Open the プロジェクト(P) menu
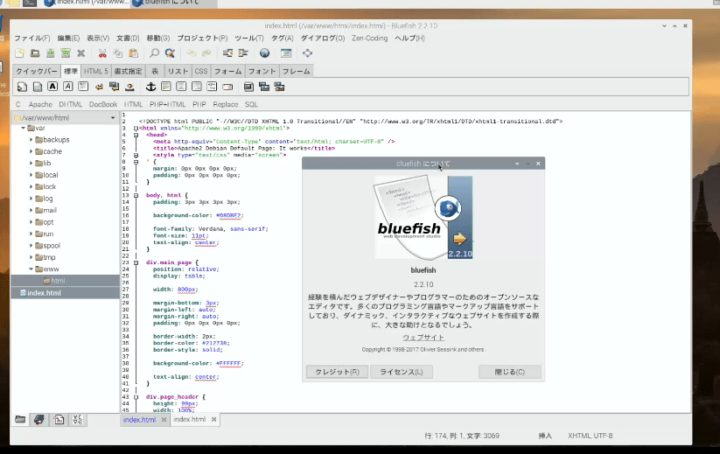 pyautogui.click(x=202, y=38)
